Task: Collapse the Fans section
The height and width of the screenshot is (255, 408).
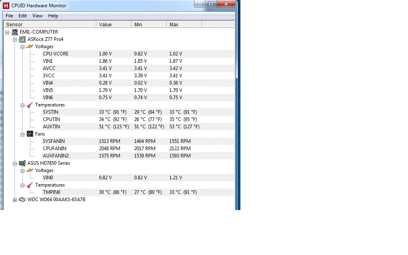Action: [22, 134]
